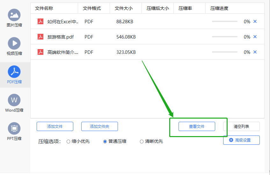Click the size value 323.05KB
The height and width of the screenshot is (175, 270).
126,52
